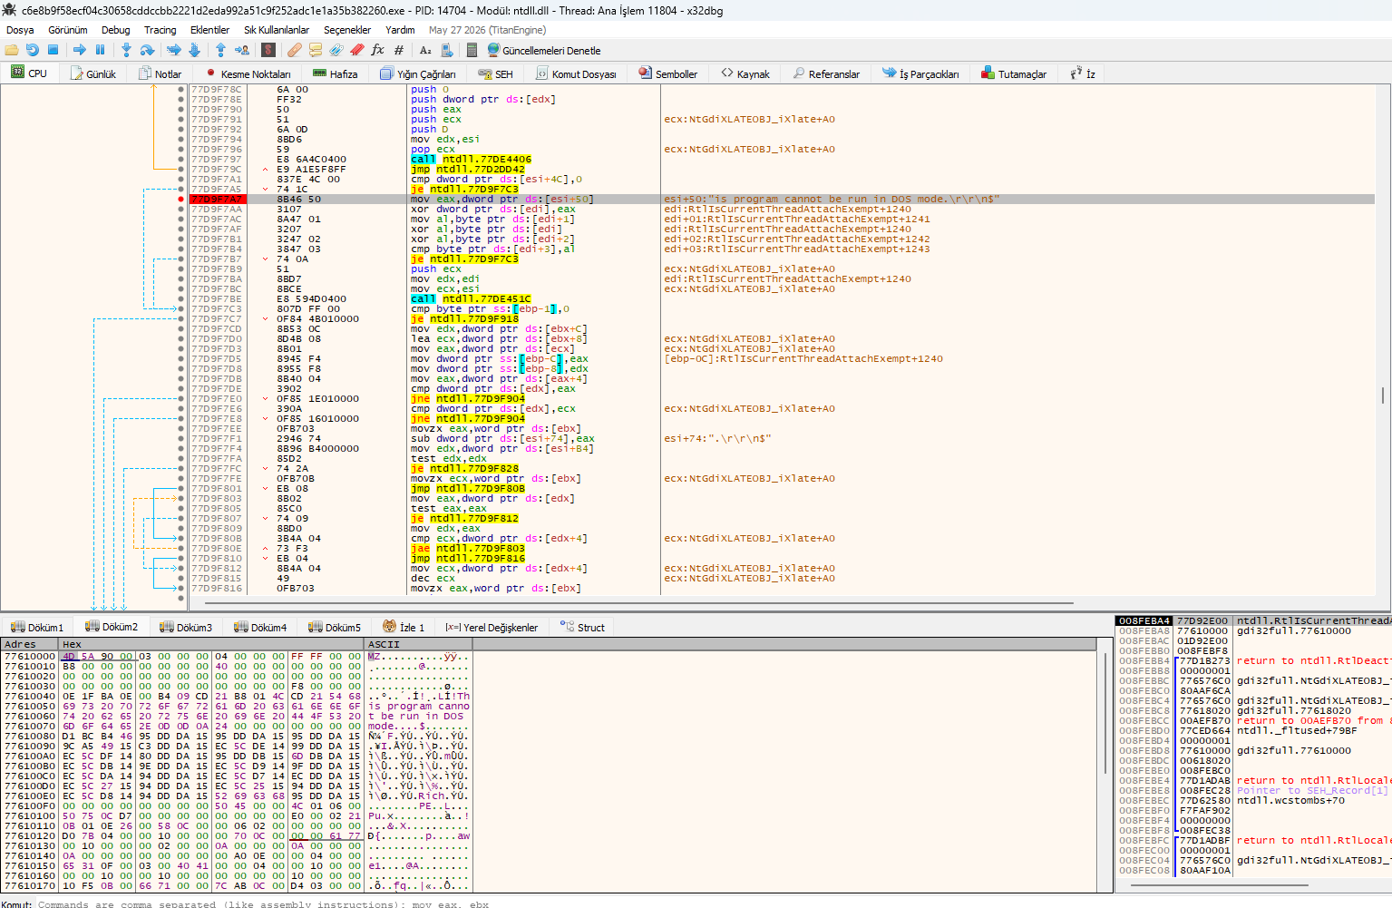Switch to the Döküm1 dump tab

click(x=37, y=627)
